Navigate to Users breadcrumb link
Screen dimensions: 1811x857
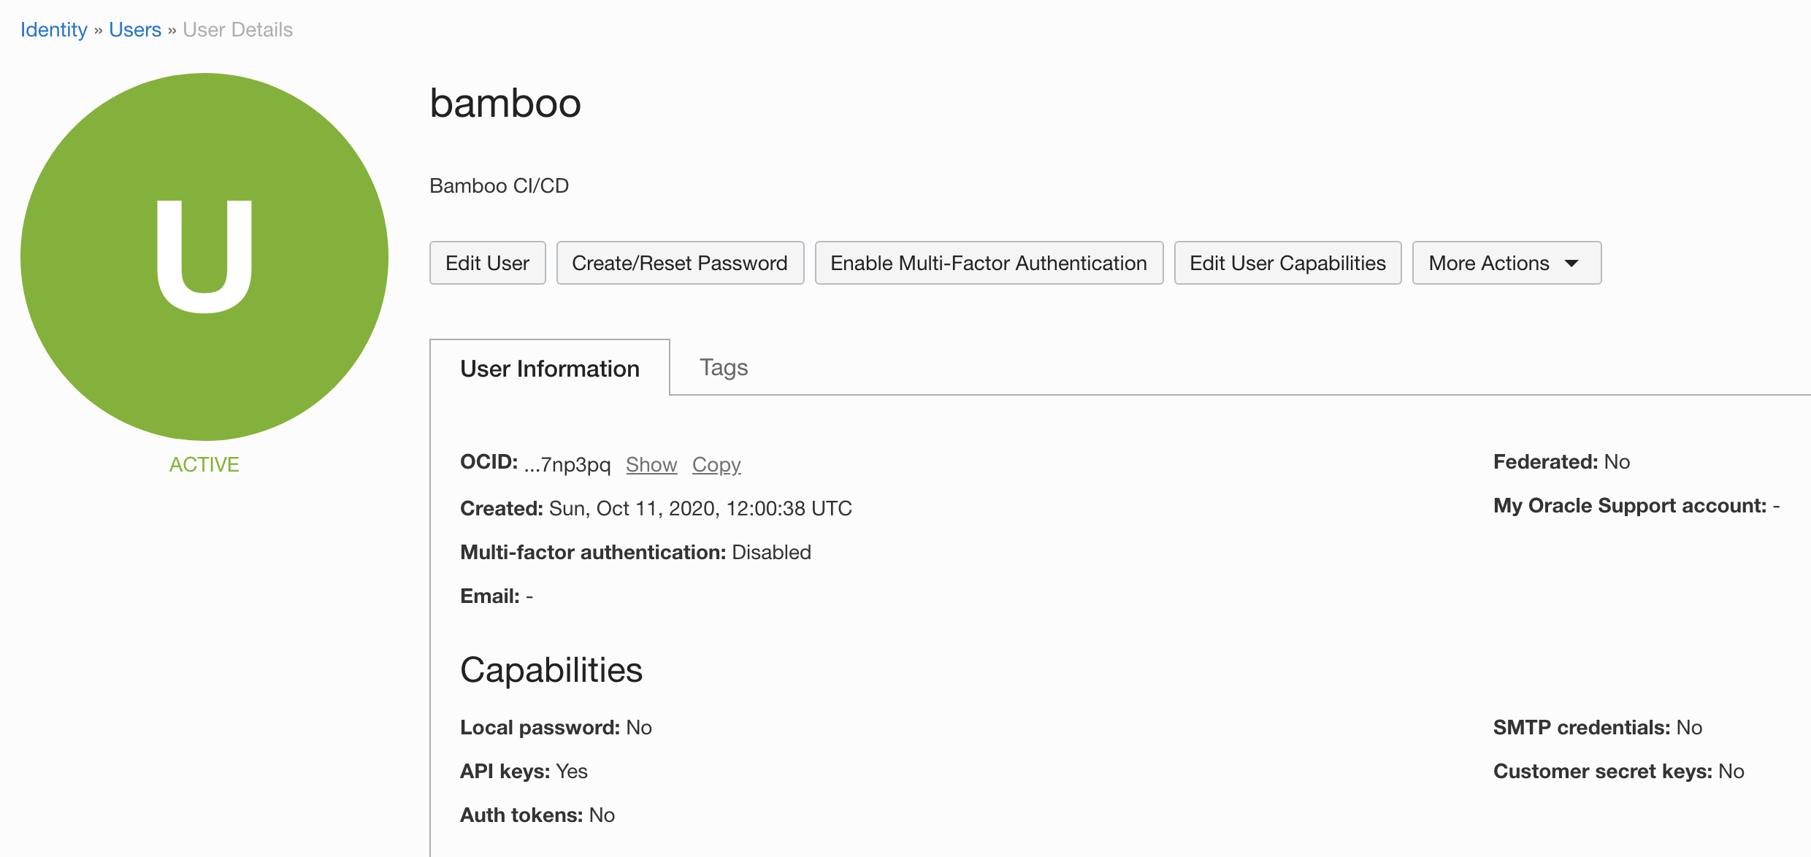pyautogui.click(x=135, y=30)
